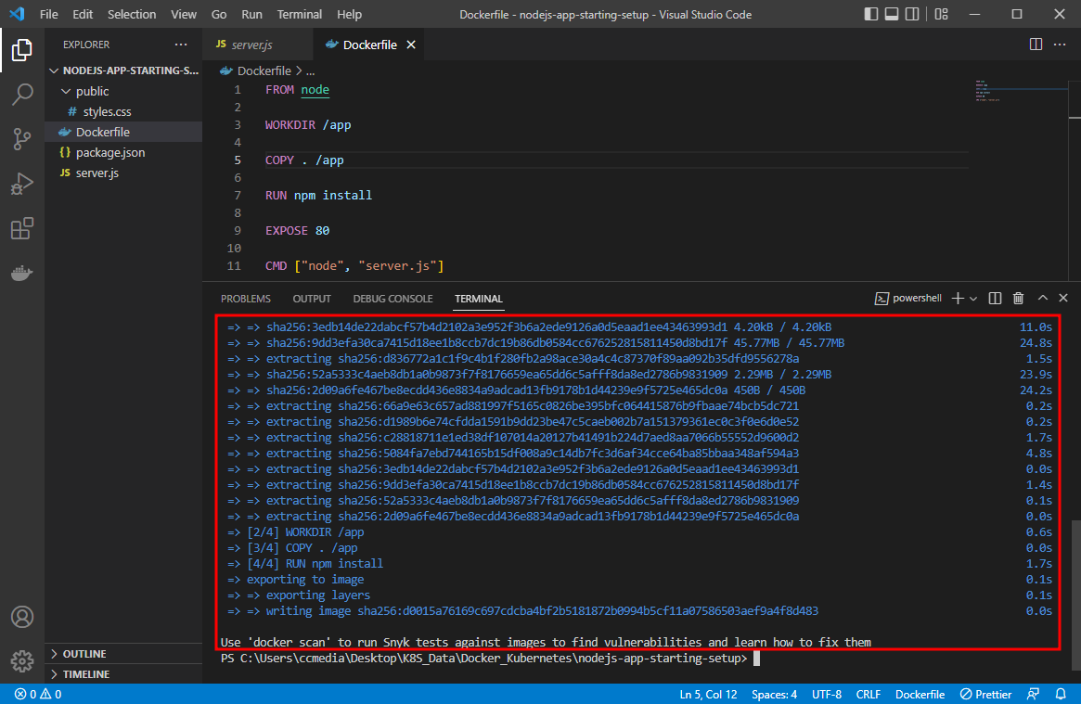Open the Docker extension view
Screen dimensions: 1081x704
[22, 274]
